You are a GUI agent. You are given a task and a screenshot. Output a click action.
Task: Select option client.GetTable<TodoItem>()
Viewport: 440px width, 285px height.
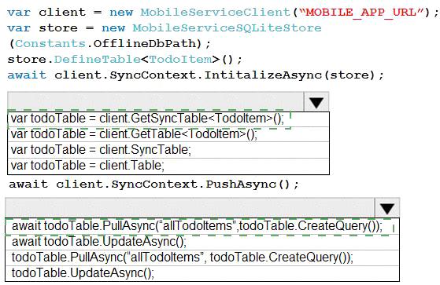168,134
